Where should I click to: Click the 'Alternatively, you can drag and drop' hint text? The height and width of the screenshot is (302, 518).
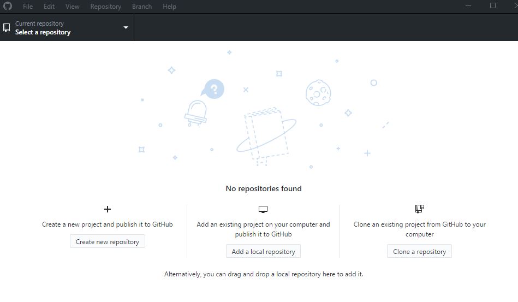pos(264,274)
